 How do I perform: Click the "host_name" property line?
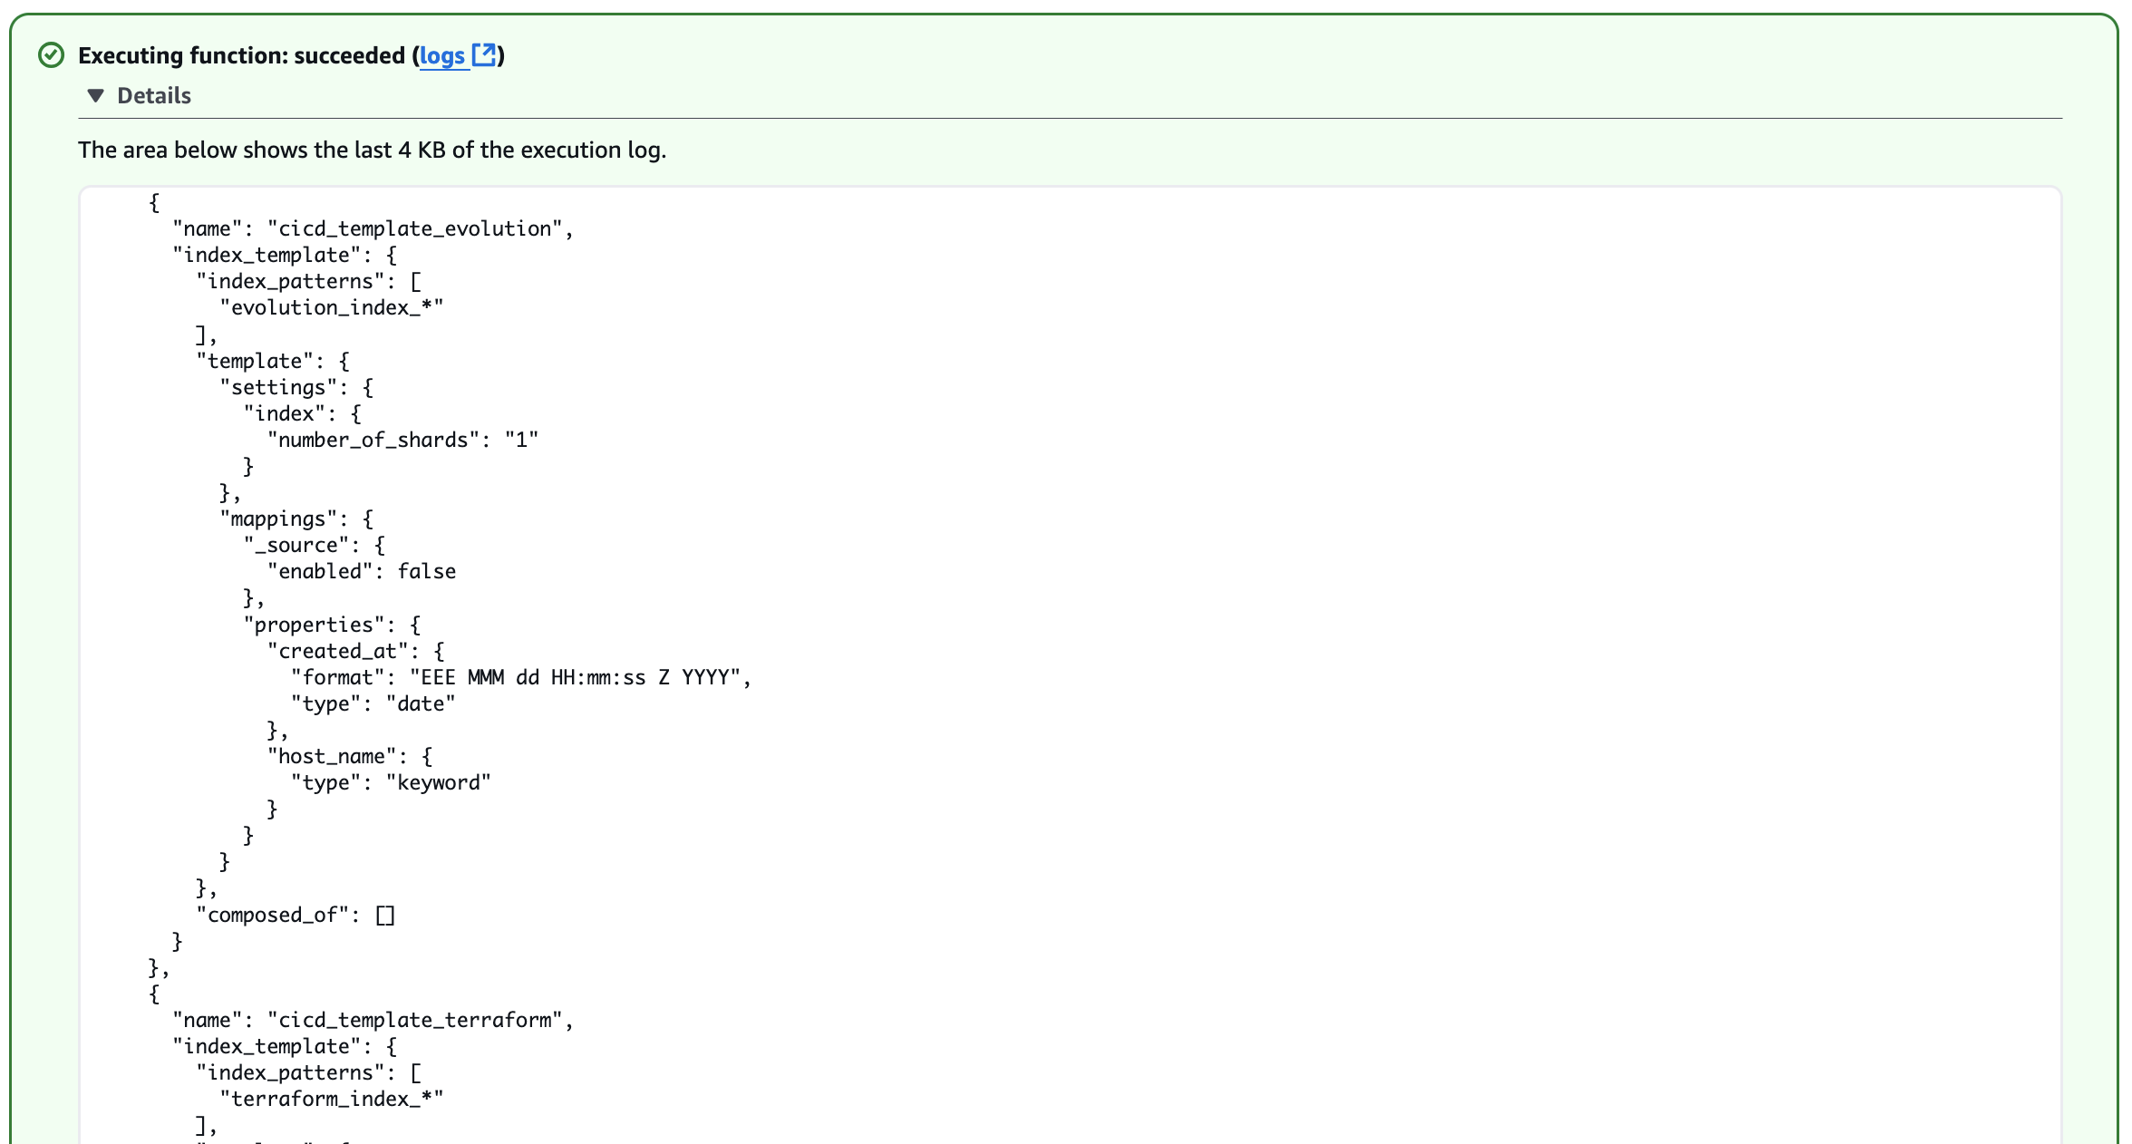[350, 756]
